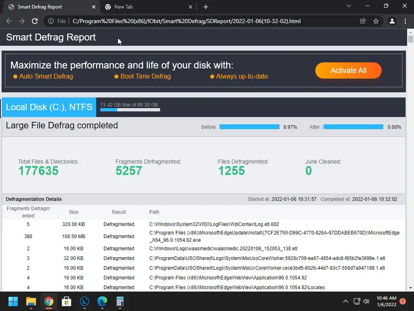The width and height of the screenshot is (414, 311).
Task: Close the New Tab tab
Action: point(190,7)
